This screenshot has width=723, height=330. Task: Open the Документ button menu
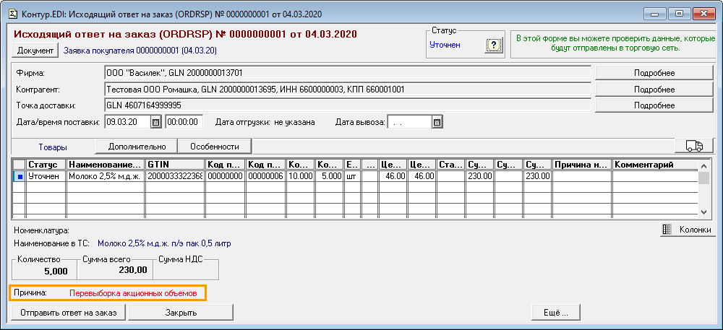[x=35, y=51]
